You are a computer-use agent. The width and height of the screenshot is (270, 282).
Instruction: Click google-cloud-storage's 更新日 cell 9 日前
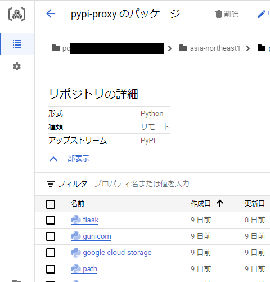(255, 253)
